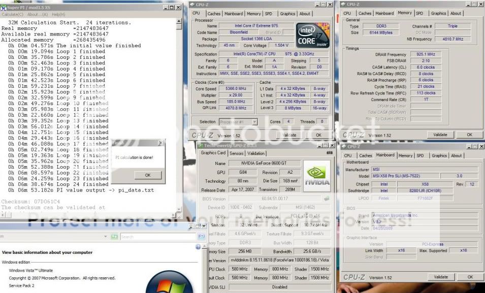Click the Multiplier value 'x 29.00'
The image size is (485, 293).
tap(236, 95)
